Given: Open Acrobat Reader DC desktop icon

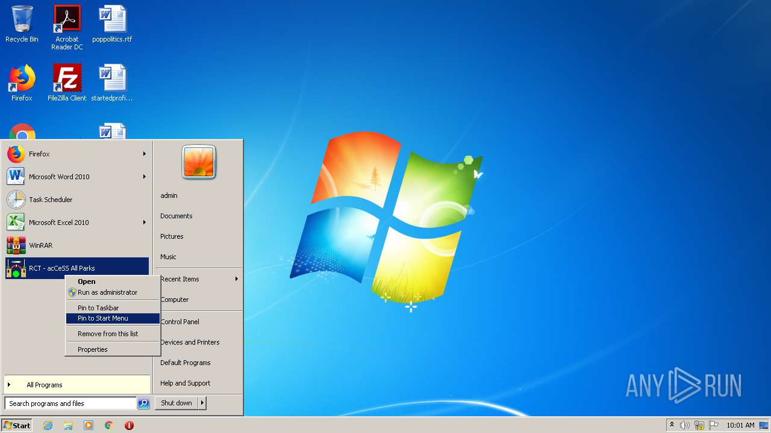Looking at the screenshot, I should click(67, 27).
